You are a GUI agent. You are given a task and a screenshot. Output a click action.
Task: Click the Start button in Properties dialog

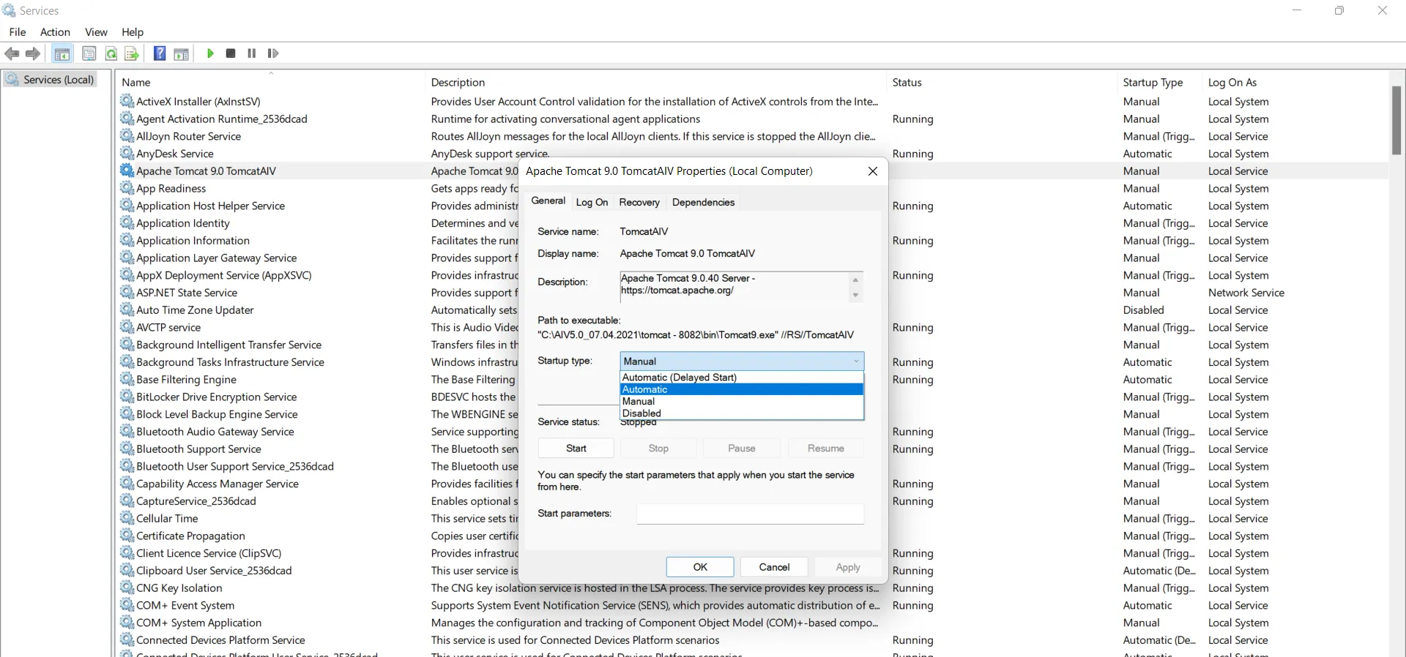coord(576,448)
